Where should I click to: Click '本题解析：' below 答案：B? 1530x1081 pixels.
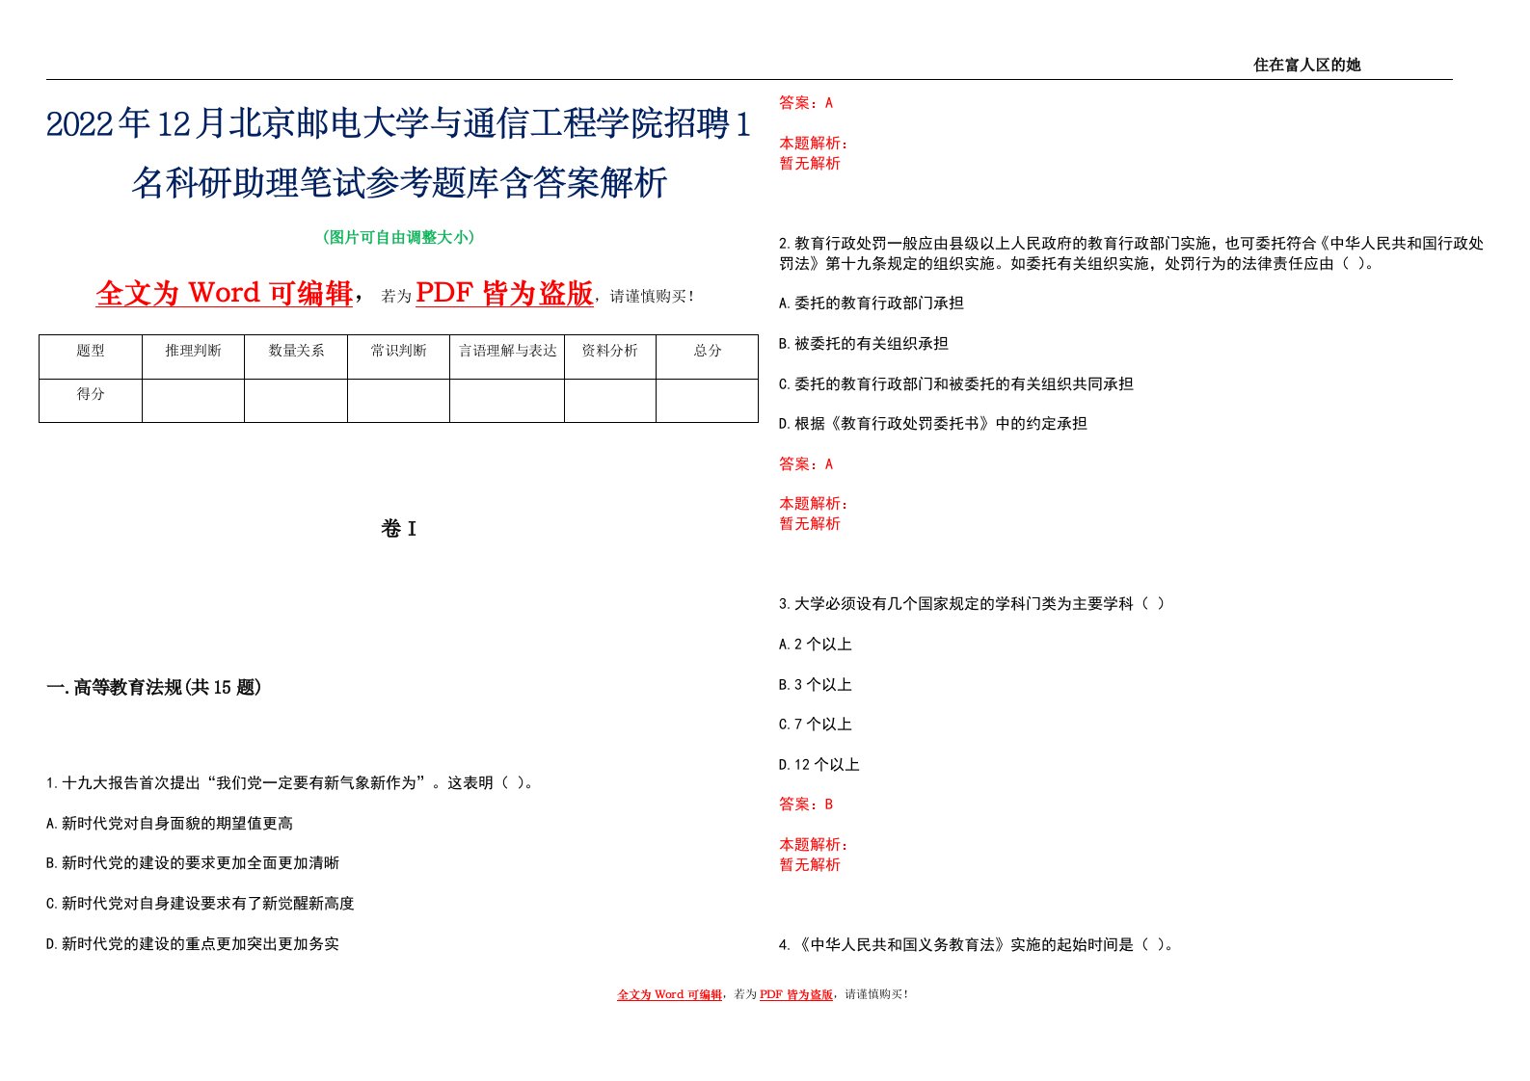[x=814, y=845]
